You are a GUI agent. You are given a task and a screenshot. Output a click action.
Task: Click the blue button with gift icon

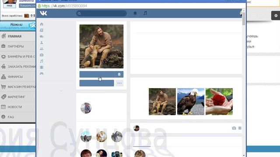coord(101,74)
